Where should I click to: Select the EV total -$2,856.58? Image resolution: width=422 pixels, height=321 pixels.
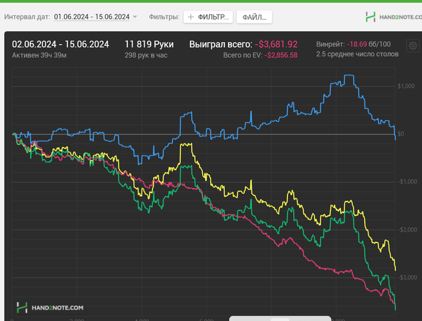coord(281,55)
